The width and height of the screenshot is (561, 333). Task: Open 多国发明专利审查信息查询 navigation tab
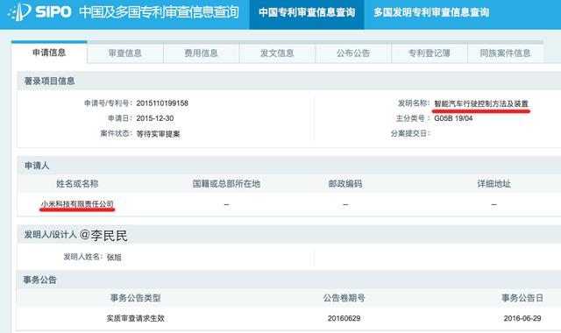point(431,13)
